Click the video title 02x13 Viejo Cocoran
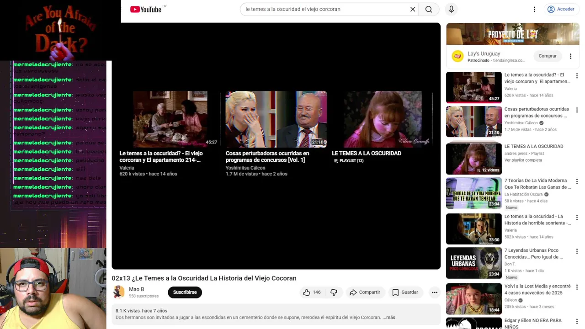The height and width of the screenshot is (329, 585). point(204,278)
